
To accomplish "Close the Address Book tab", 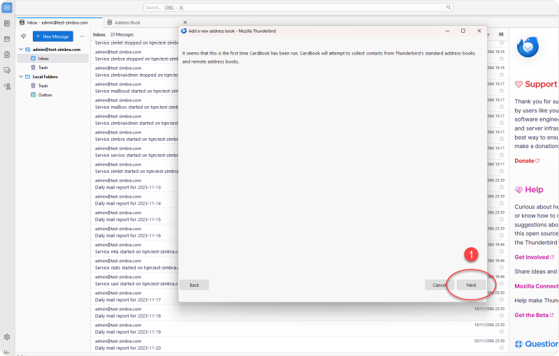I will pos(185,22).
